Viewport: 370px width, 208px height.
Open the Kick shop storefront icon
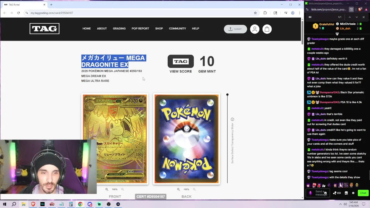tap(346, 193)
